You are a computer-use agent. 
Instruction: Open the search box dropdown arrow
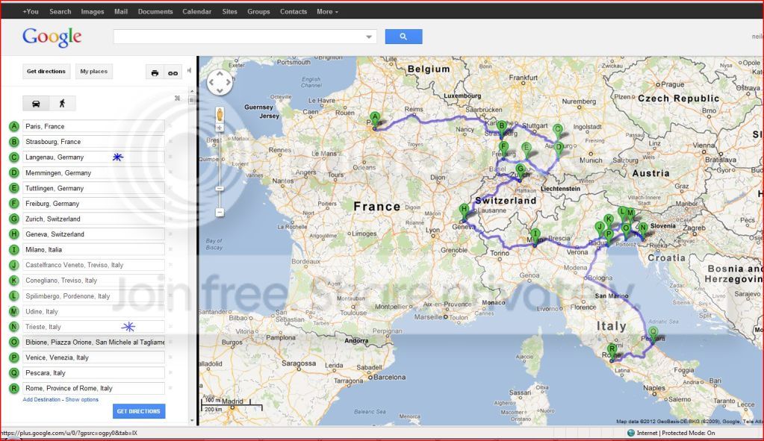pos(368,36)
